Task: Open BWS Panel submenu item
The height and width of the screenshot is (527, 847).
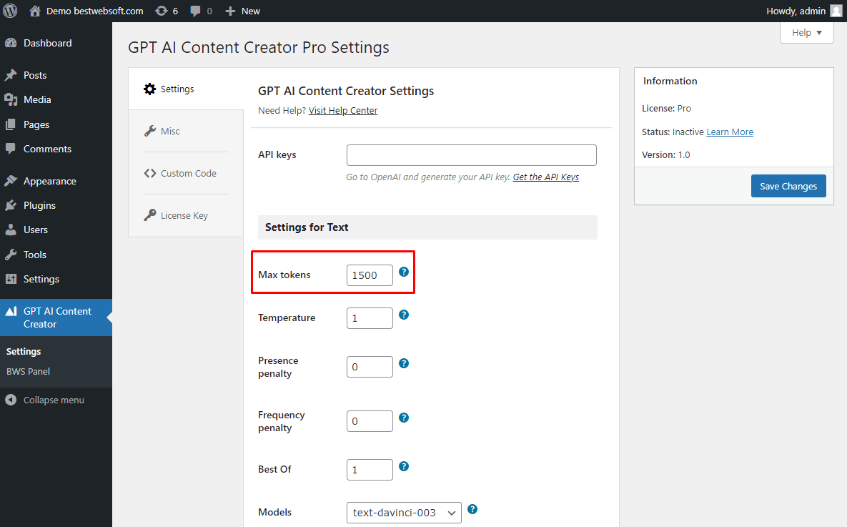Action: click(x=28, y=371)
